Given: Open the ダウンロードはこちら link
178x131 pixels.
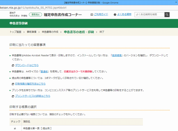Looking at the screenshot, I should coord(27,65).
